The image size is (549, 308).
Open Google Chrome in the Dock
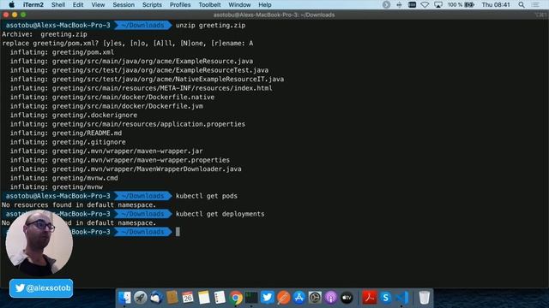[x=236, y=298]
